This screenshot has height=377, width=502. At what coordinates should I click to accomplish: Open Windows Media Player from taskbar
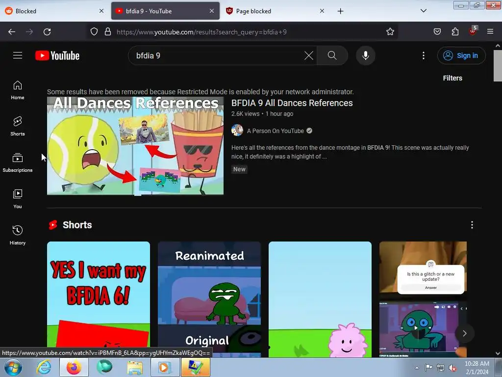165,367
